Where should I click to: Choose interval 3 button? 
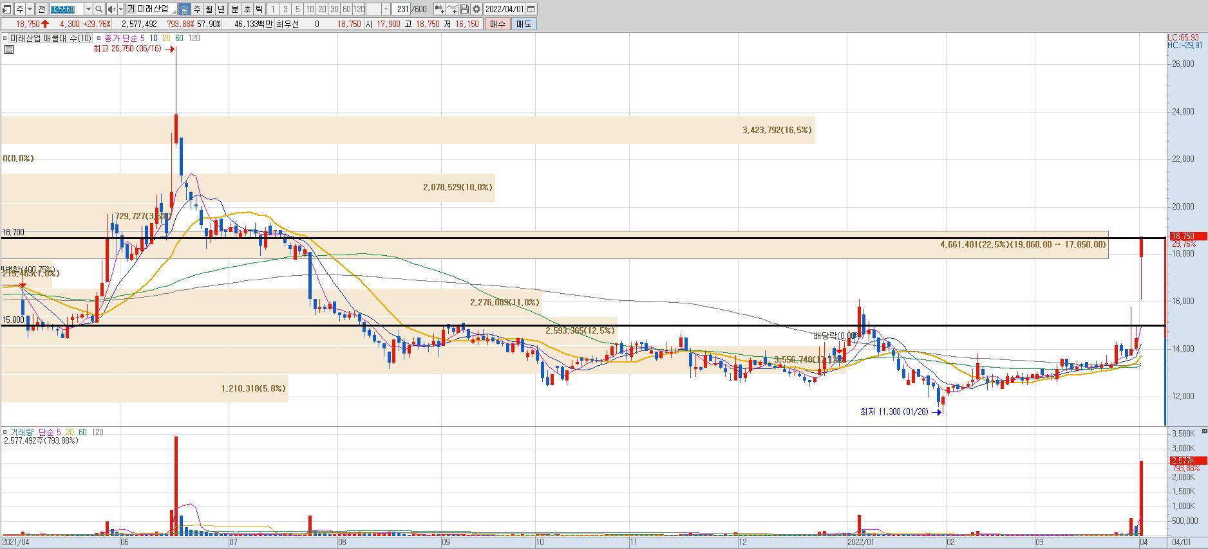tap(285, 9)
